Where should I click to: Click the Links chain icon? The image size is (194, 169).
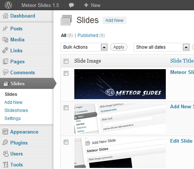coord(5,50)
